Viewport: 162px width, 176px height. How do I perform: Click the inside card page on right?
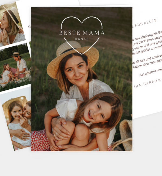[147, 56]
